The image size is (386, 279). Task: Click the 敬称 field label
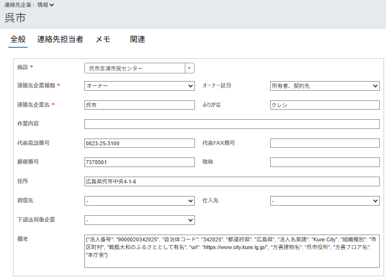(x=208, y=162)
